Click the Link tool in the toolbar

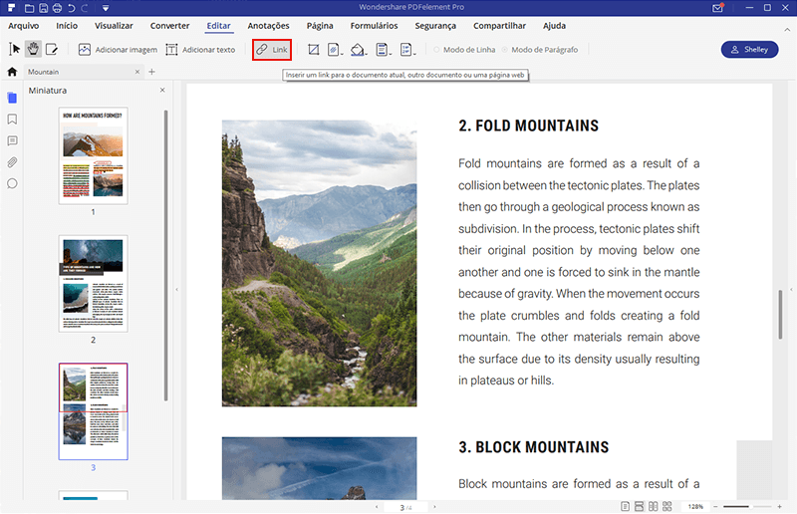tap(271, 49)
